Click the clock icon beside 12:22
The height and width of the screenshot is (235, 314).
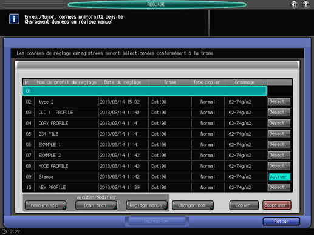pyautogui.click(x=4, y=231)
